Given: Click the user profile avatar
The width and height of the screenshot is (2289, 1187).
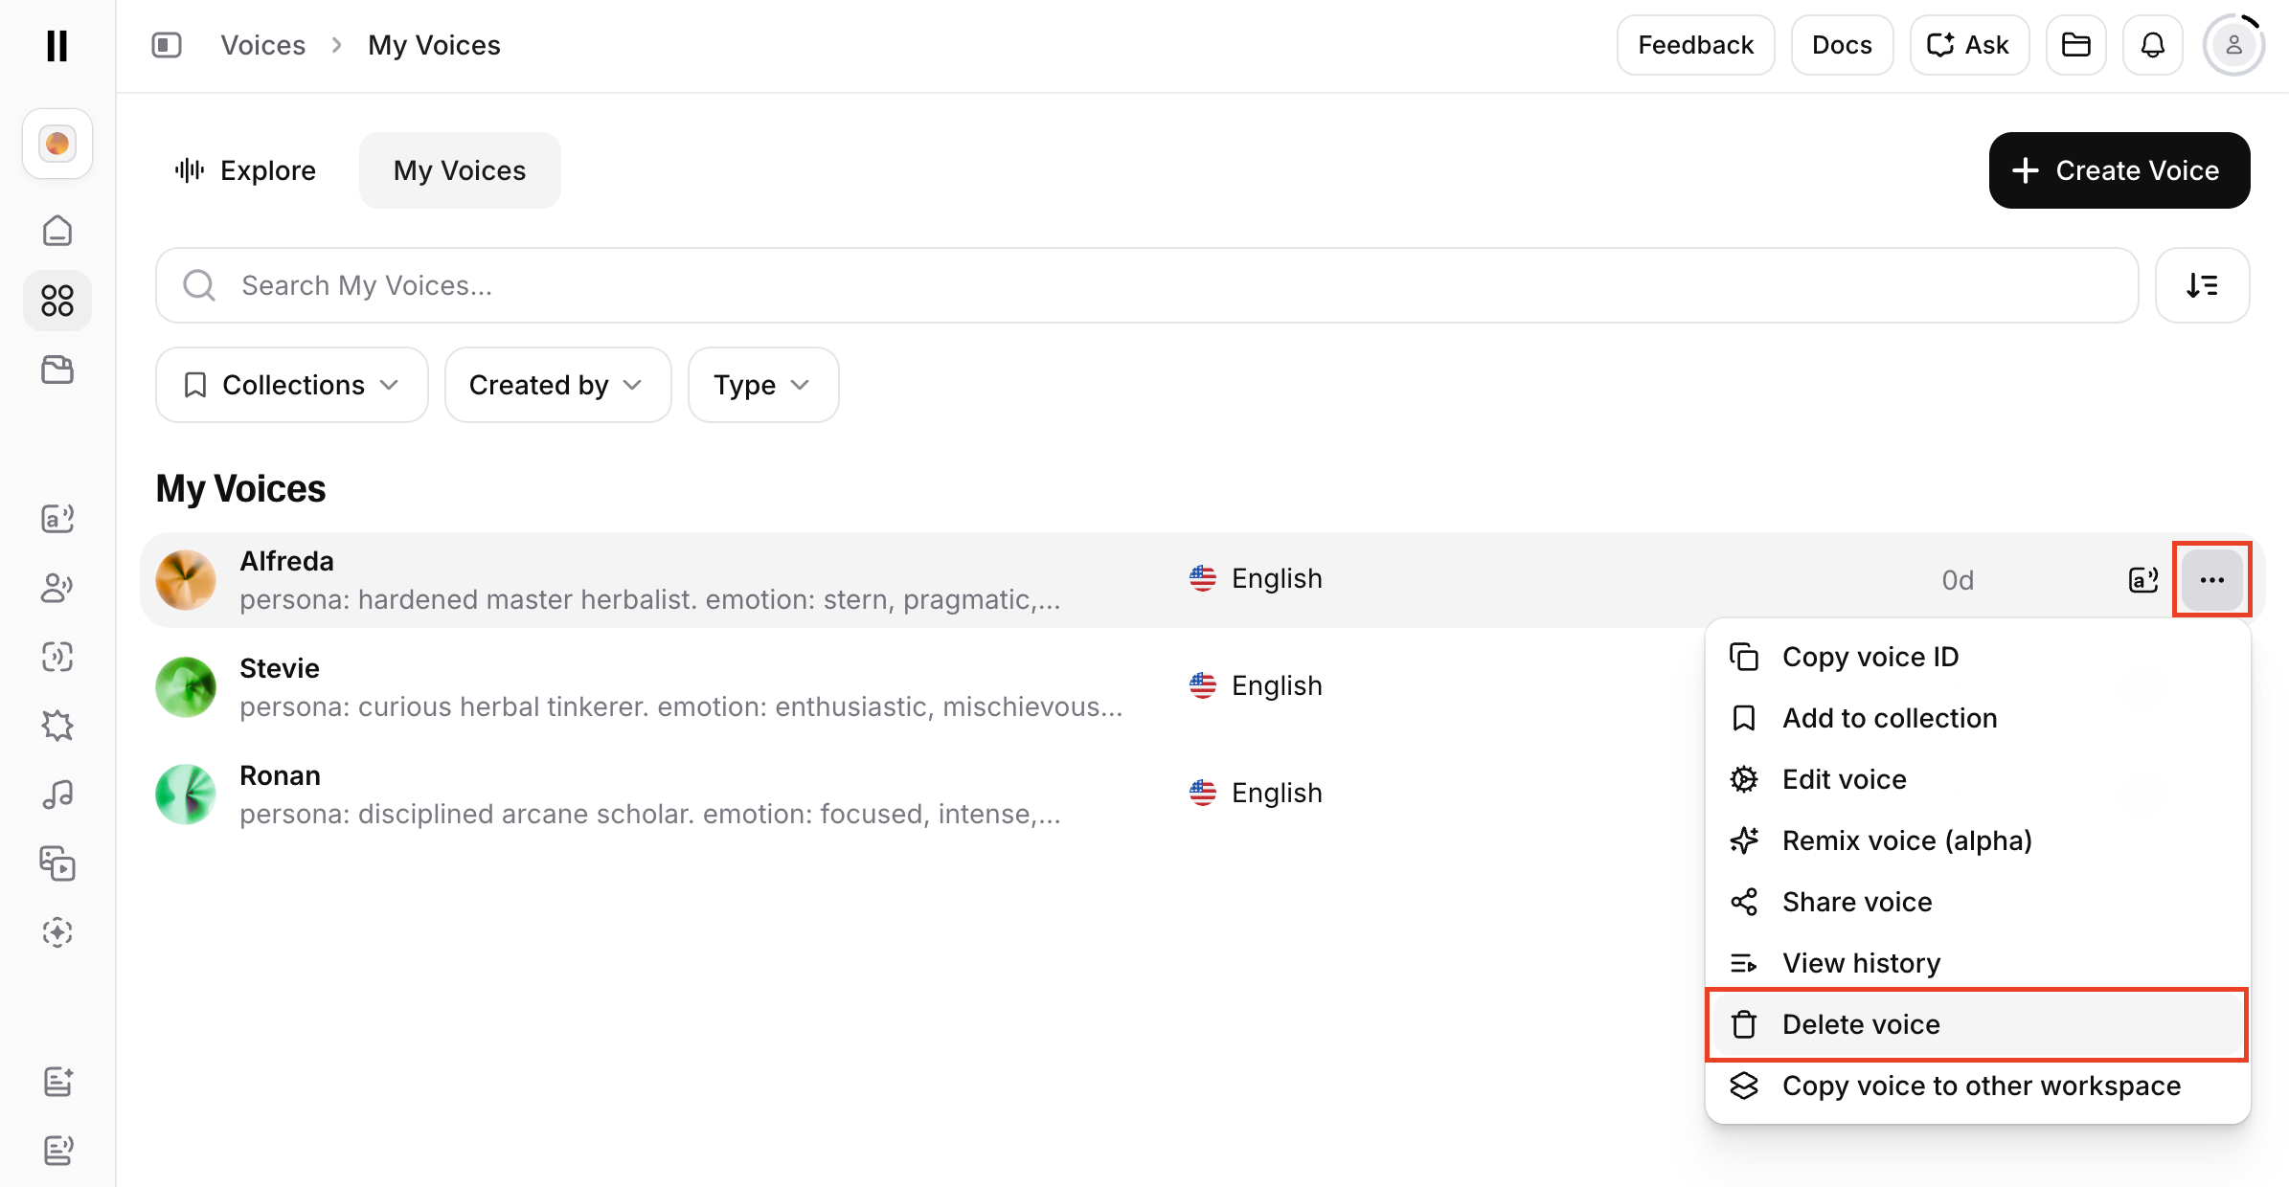Looking at the screenshot, I should pos(2233,45).
